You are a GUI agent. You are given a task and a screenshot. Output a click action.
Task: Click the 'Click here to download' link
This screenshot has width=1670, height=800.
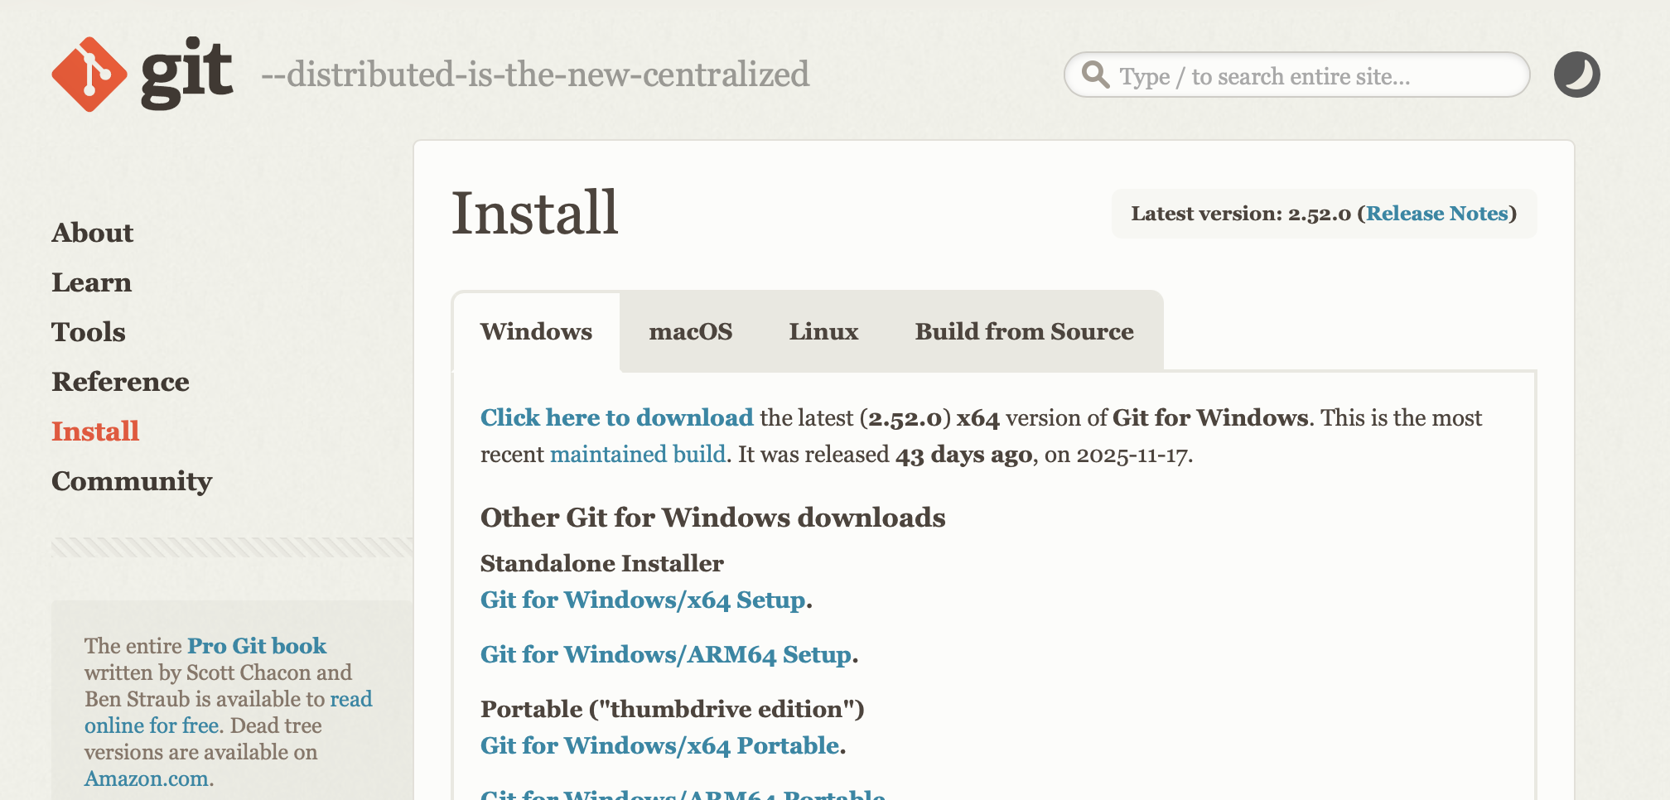click(616, 417)
